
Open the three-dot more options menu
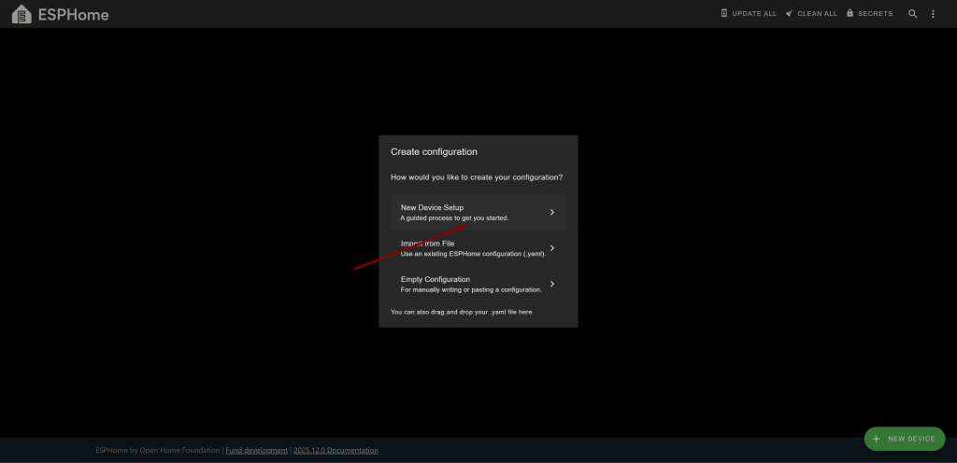(933, 14)
